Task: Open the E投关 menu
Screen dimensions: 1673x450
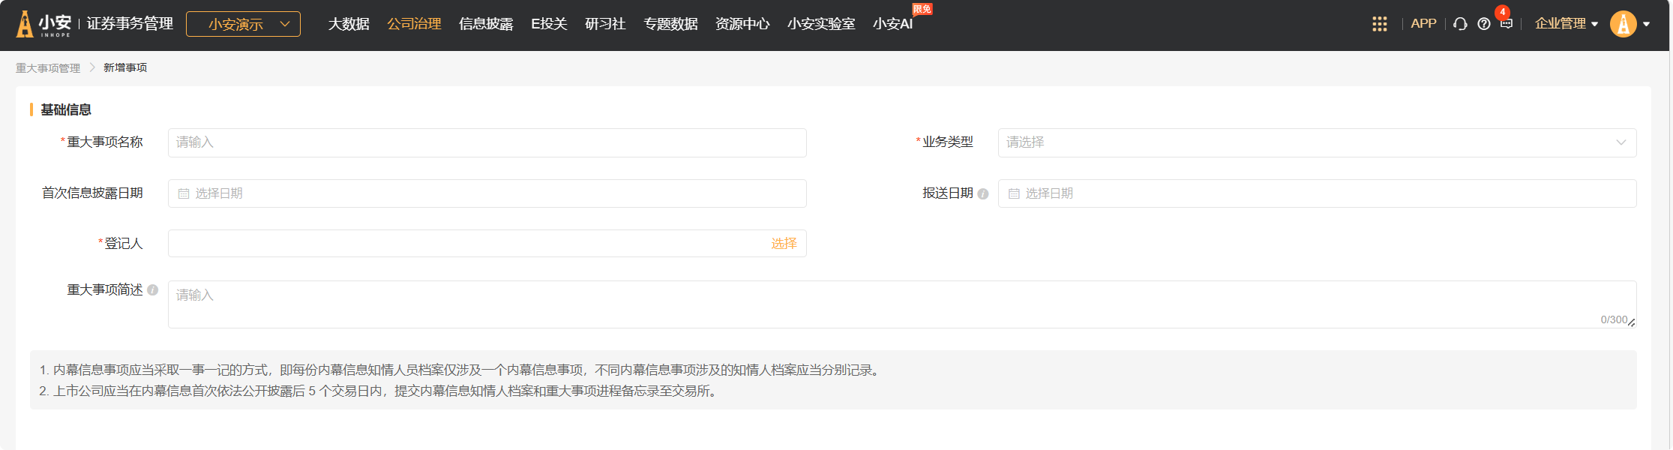Action: coord(549,24)
